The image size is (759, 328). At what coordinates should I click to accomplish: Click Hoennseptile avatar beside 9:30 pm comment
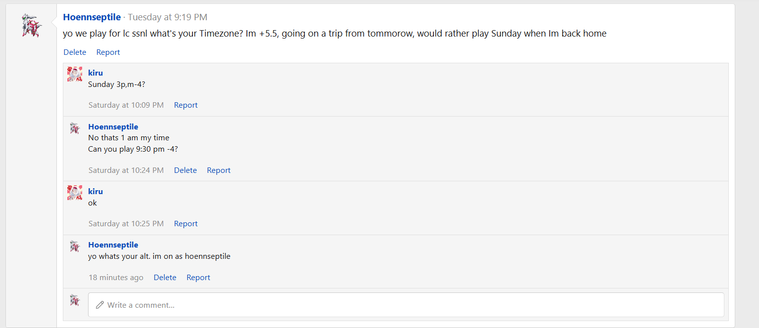(75, 128)
